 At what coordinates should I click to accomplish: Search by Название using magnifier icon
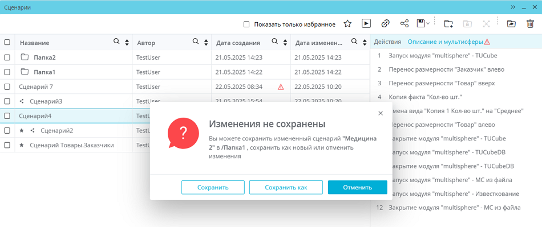[117, 42]
